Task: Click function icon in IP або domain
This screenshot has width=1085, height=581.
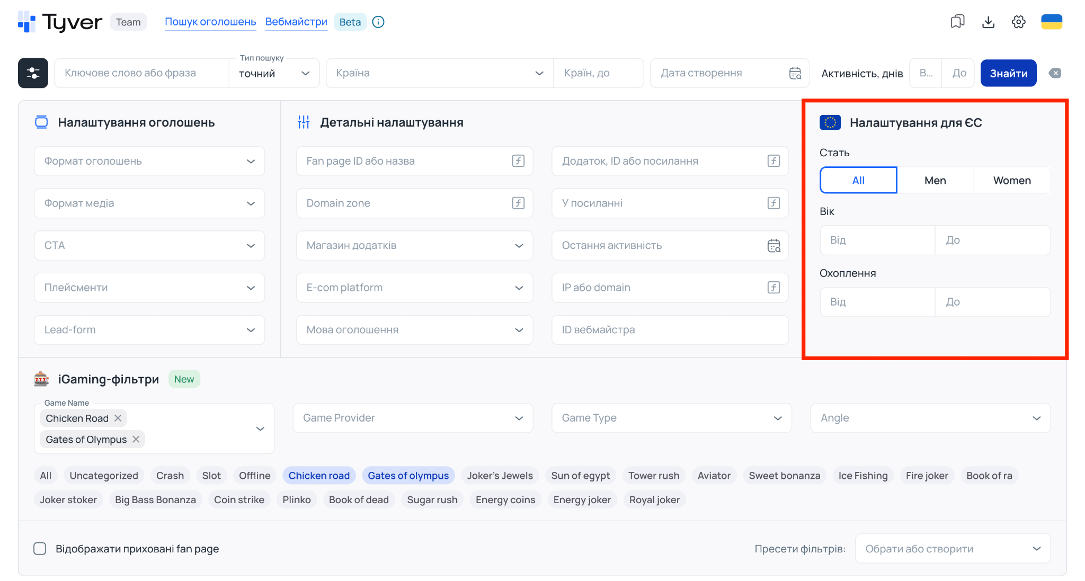Action: pyautogui.click(x=773, y=288)
